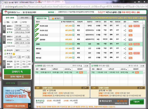Open the fare help icon next to 267,500
The width and height of the screenshot is (148, 109).
(x=73, y=53)
